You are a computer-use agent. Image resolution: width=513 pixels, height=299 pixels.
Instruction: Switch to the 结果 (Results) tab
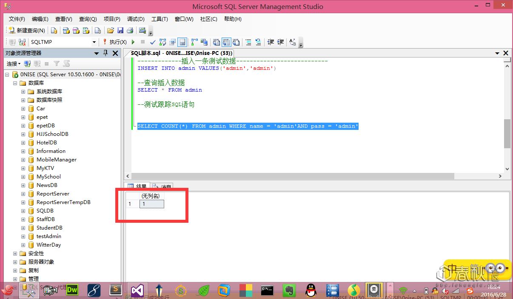[137, 187]
